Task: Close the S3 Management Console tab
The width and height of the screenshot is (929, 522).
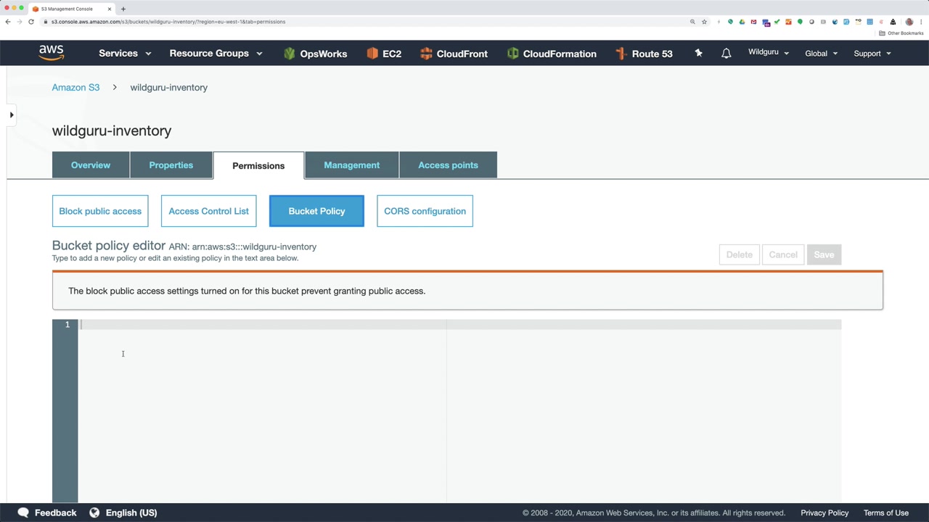Action: [110, 9]
